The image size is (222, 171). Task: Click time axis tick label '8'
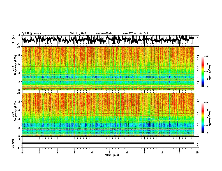[162, 153]
